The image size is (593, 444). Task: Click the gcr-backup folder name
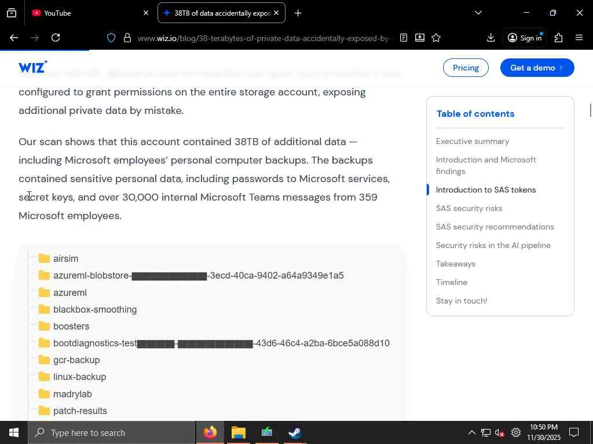tap(76, 360)
